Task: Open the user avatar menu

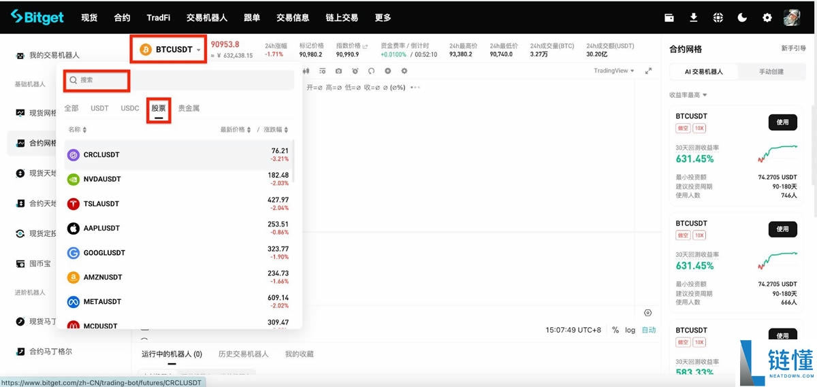Action: point(792,18)
